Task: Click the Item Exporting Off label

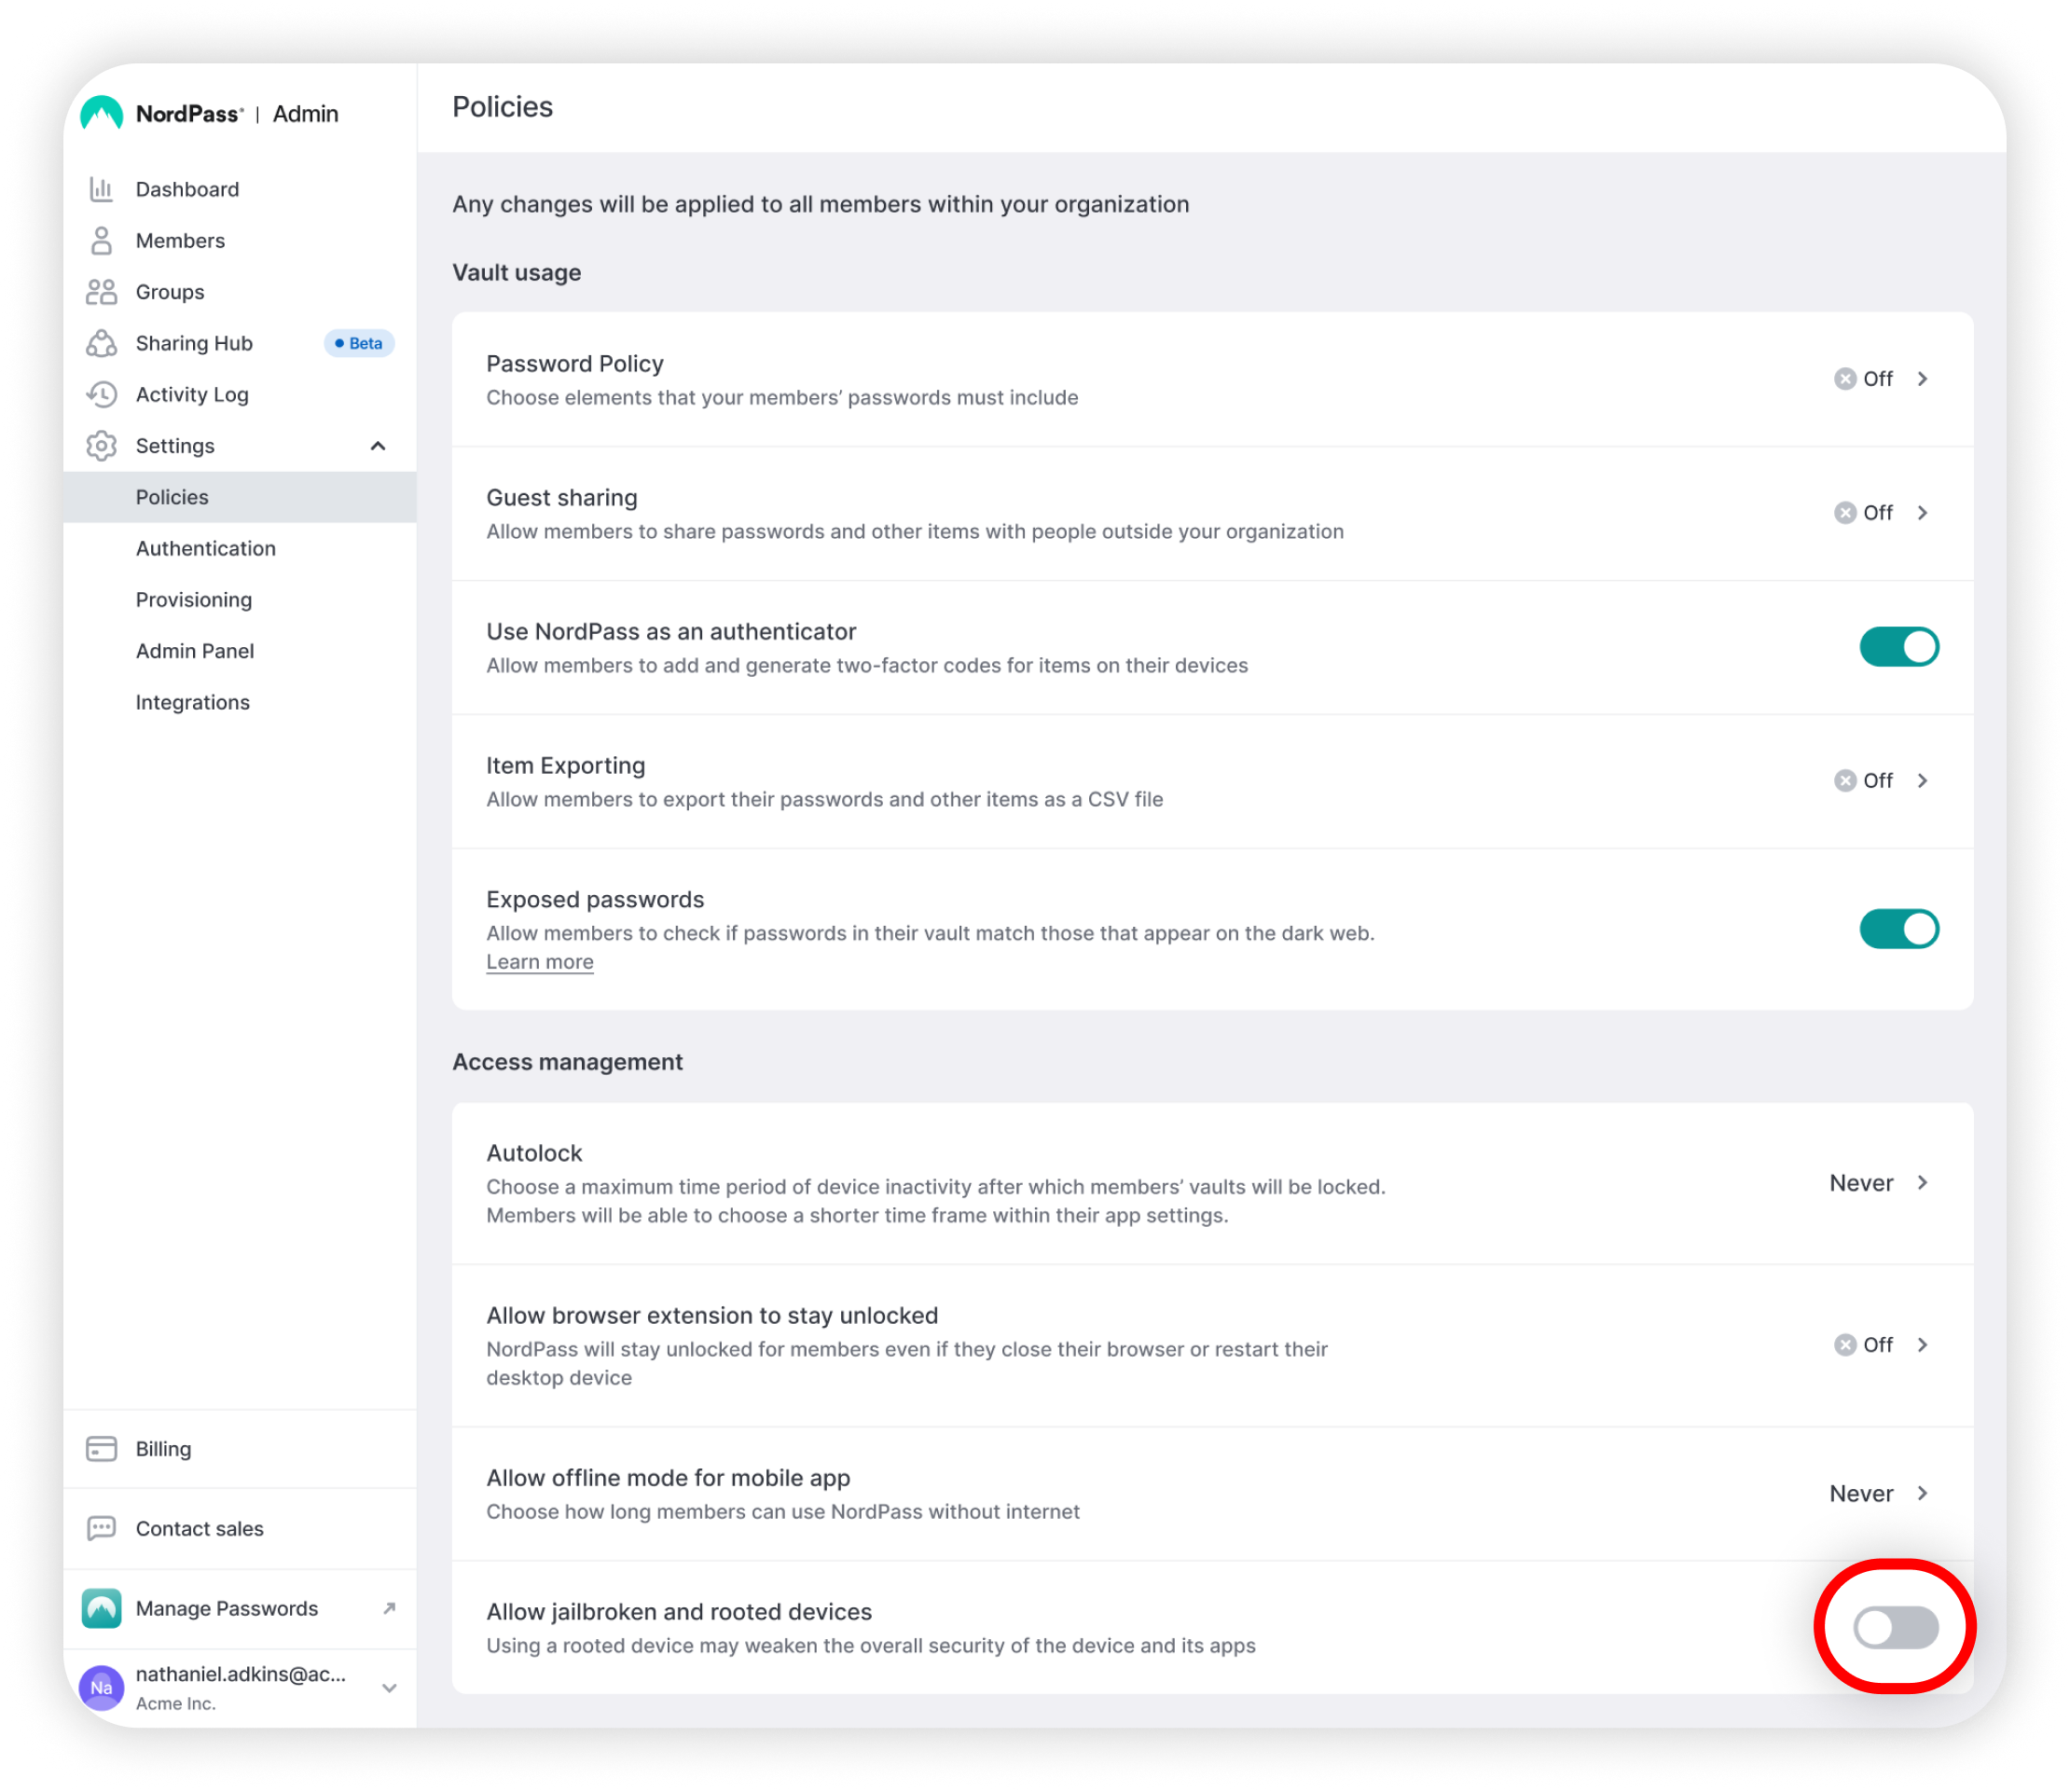Action: coord(1878,781)
